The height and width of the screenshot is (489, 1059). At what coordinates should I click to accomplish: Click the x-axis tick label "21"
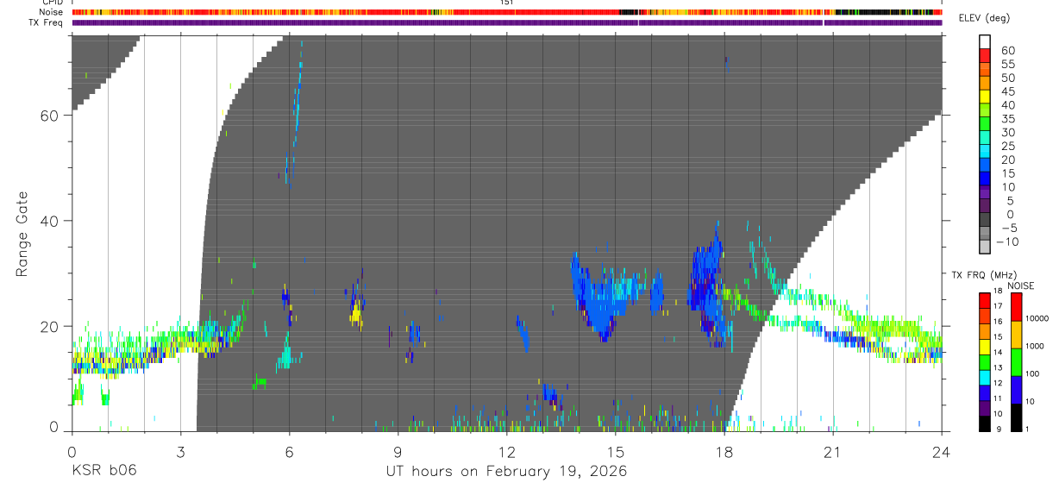coord(833,451)
